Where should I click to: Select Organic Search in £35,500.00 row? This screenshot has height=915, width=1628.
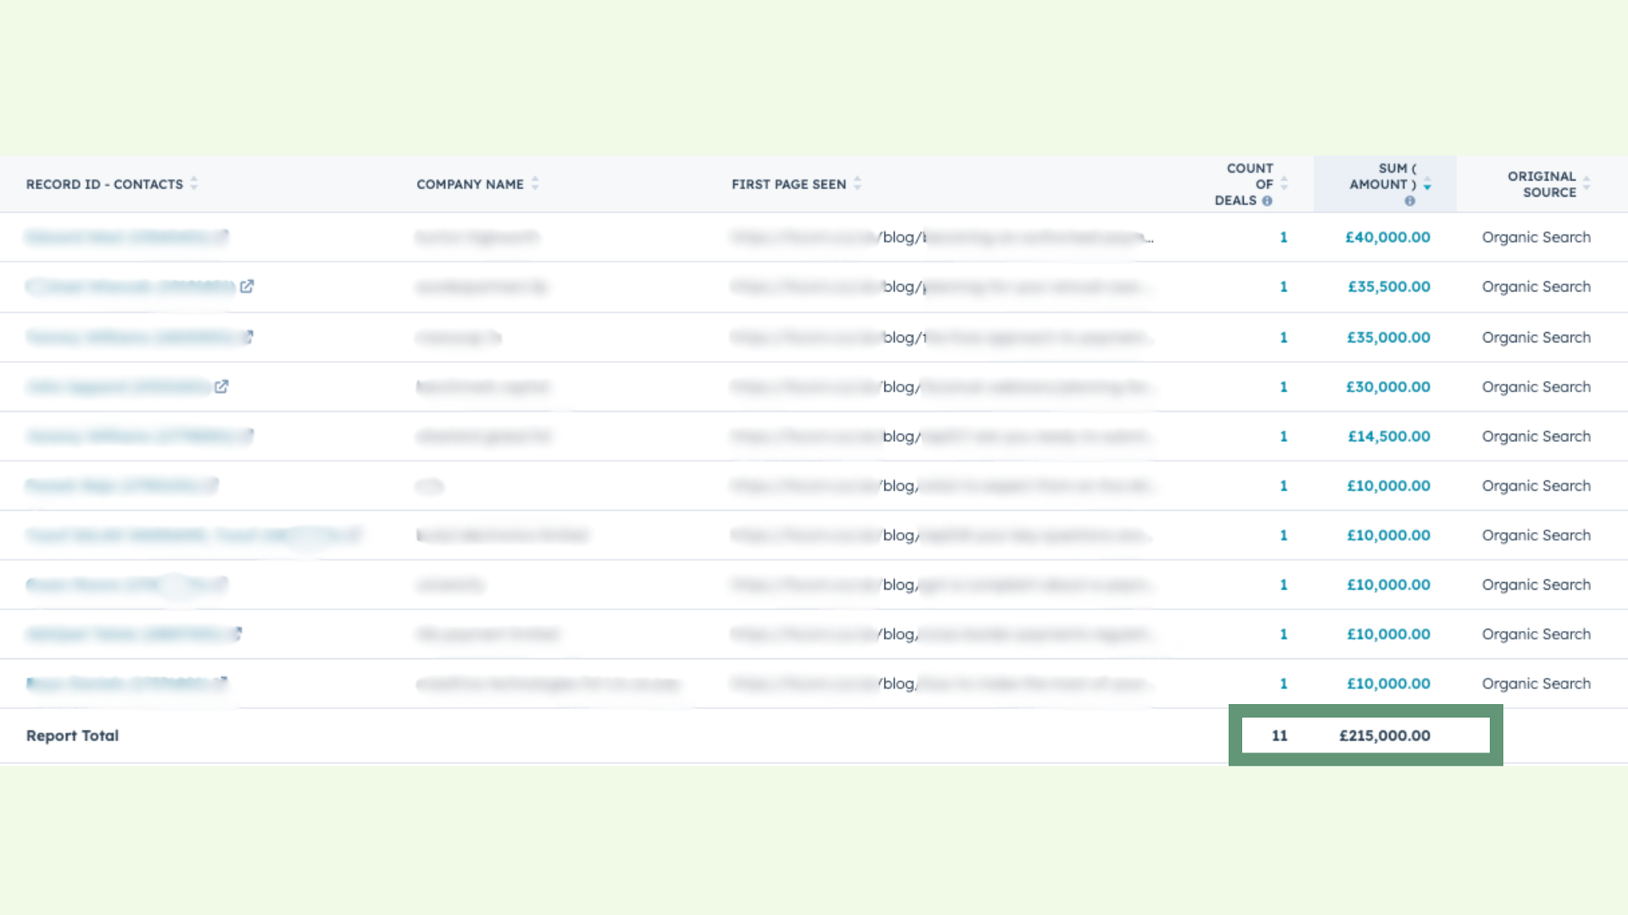[1536, 286]
